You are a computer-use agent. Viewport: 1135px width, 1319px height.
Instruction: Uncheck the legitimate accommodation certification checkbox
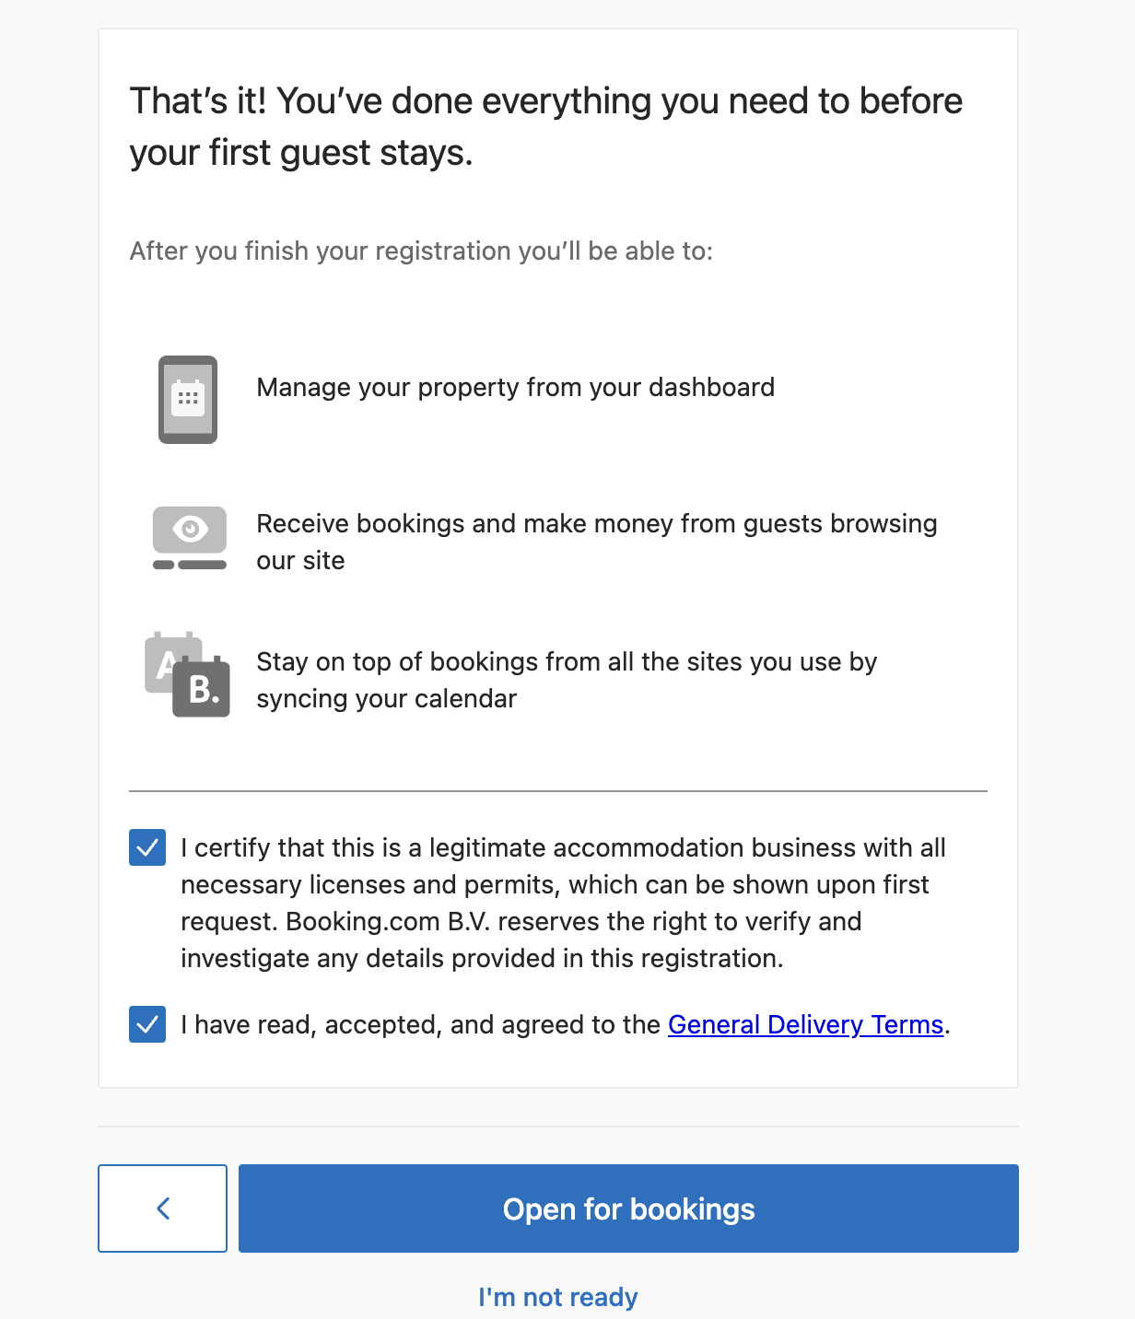click(147, 847)
